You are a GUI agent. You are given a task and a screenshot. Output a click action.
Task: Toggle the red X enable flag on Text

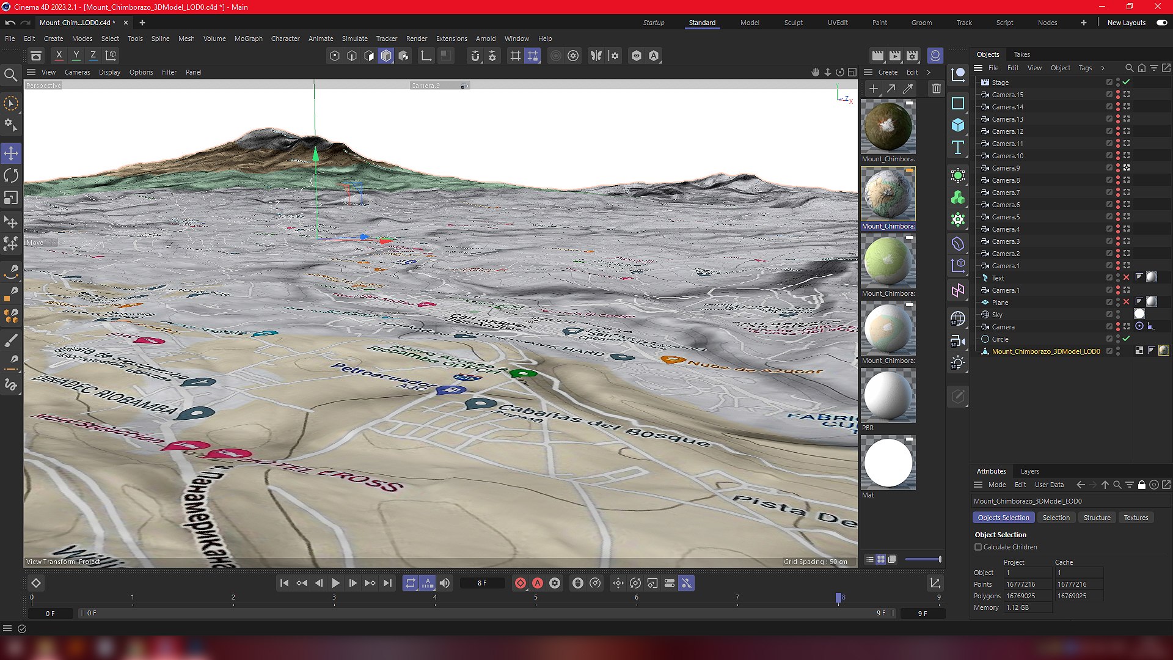pyautogui.click(x=1126, y=277)
